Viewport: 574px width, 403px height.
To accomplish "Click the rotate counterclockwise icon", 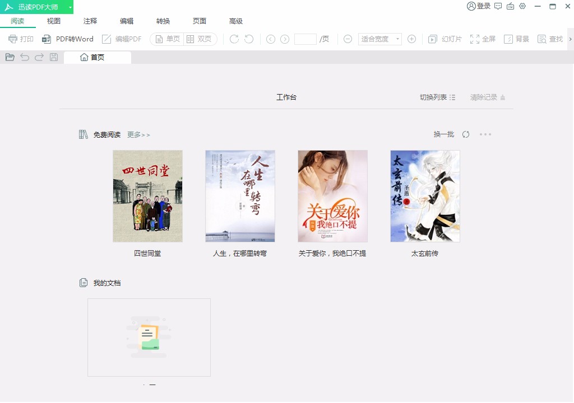I will [x=250, y=39].
